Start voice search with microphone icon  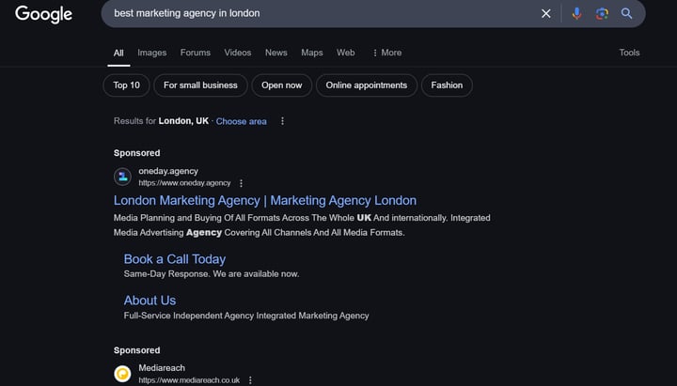(x=576, y=14)
